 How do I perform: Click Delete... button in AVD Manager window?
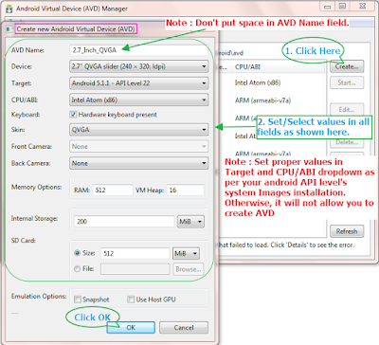347,142
